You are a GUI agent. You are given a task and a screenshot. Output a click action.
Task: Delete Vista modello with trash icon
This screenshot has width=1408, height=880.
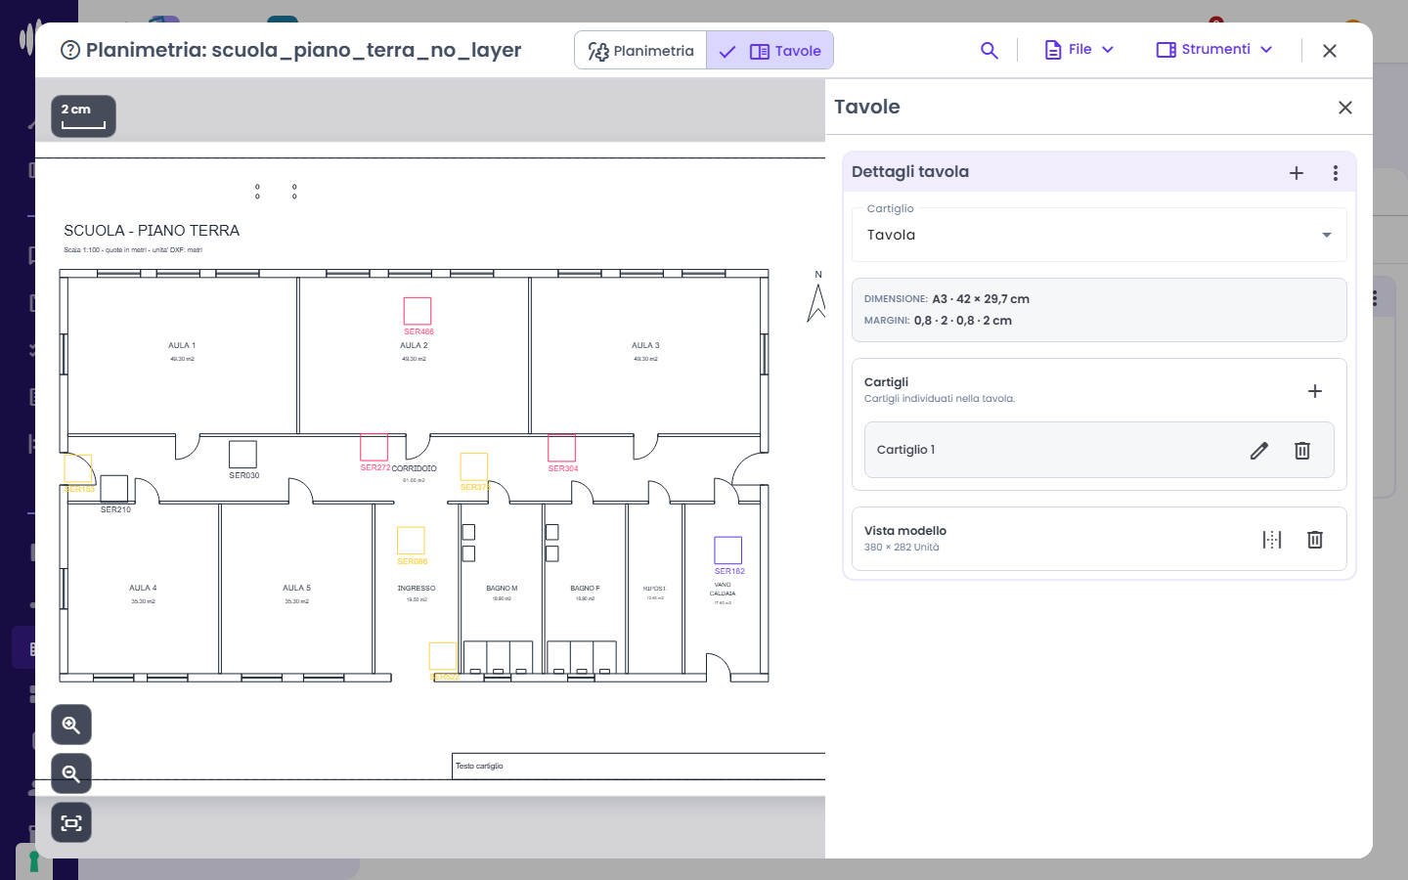(1315, 540)
